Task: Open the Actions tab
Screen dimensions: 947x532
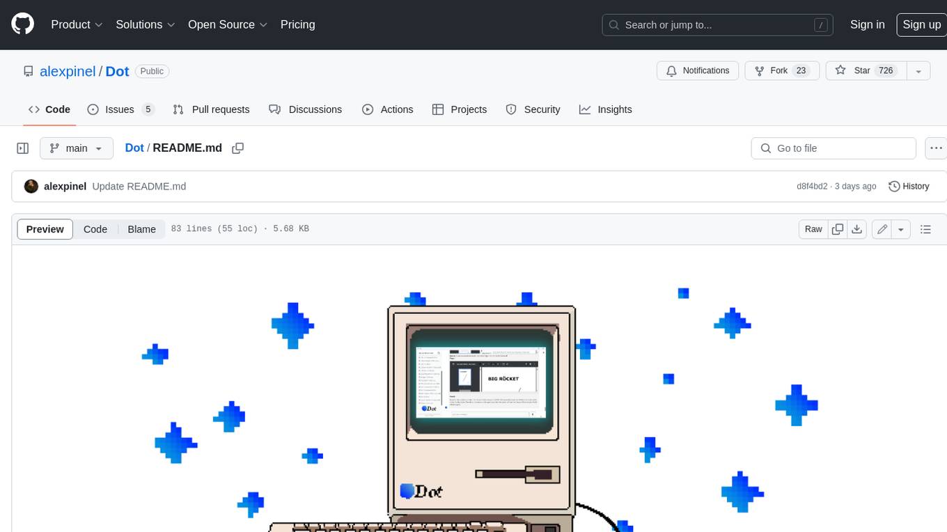Action: 388,109
